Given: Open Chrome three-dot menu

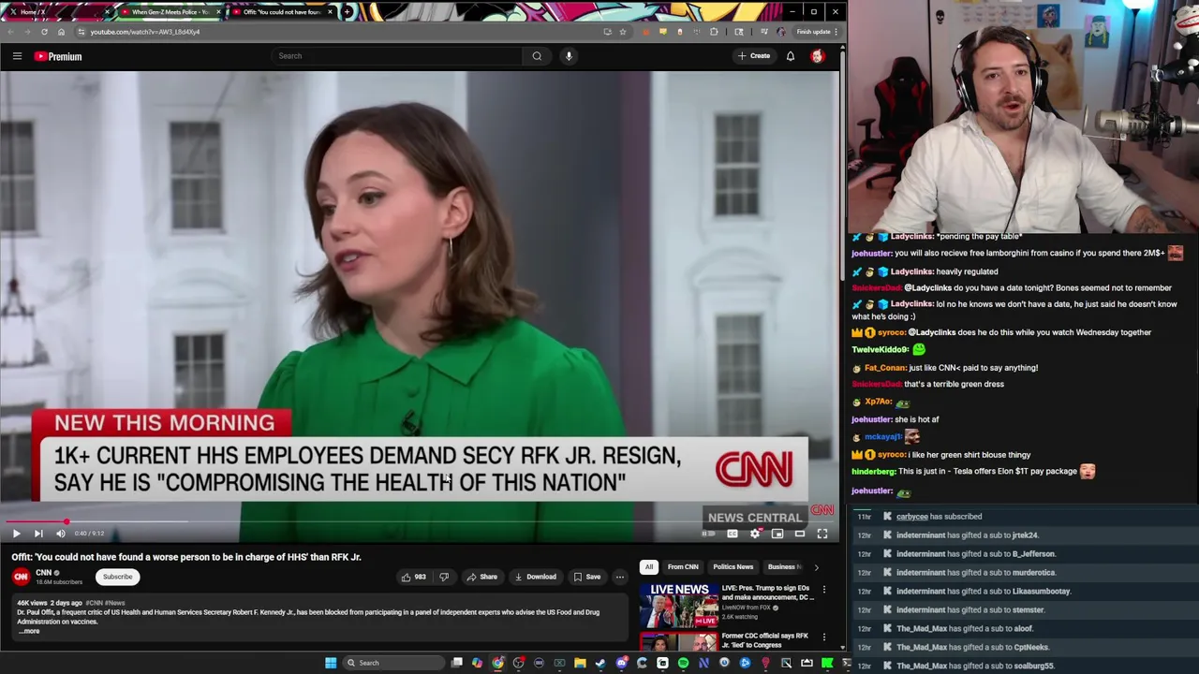Looking at the screenshot, I should pos(836,32).
